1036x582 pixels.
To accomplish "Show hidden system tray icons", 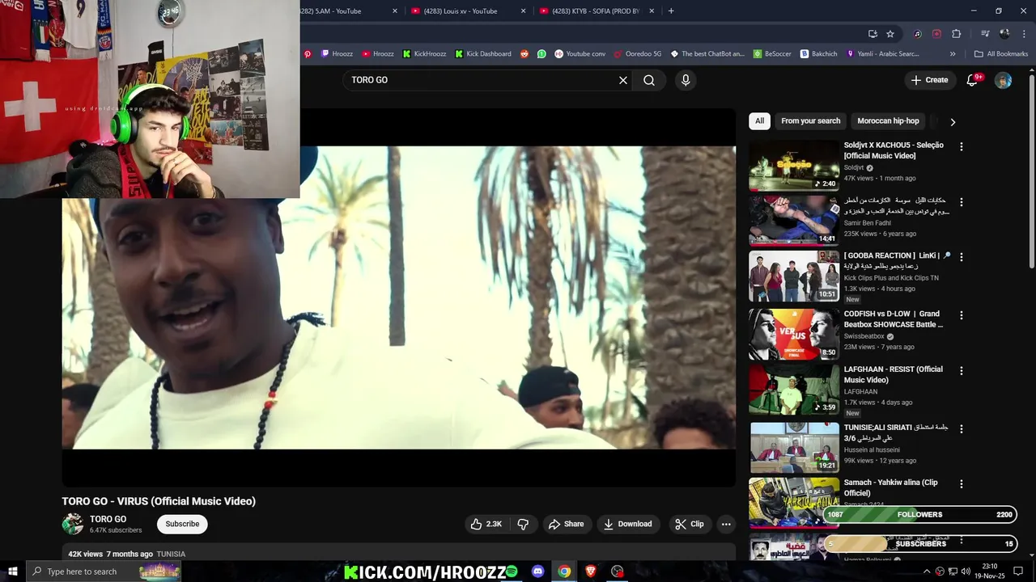I will [x=927, y=571].
